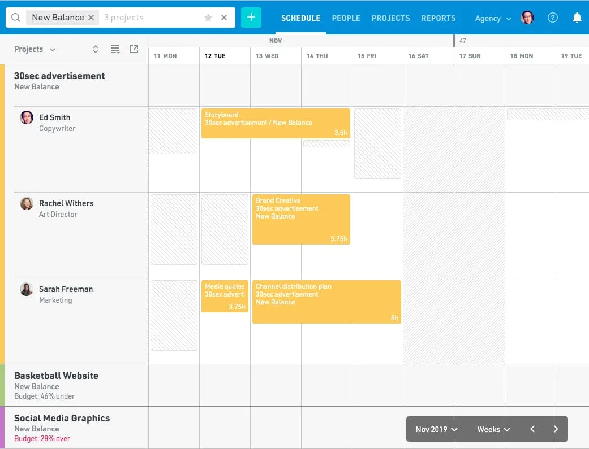Click Rachel Withers' avatar
The width and height of the screenshot is (589, 449).
point(27,203)
